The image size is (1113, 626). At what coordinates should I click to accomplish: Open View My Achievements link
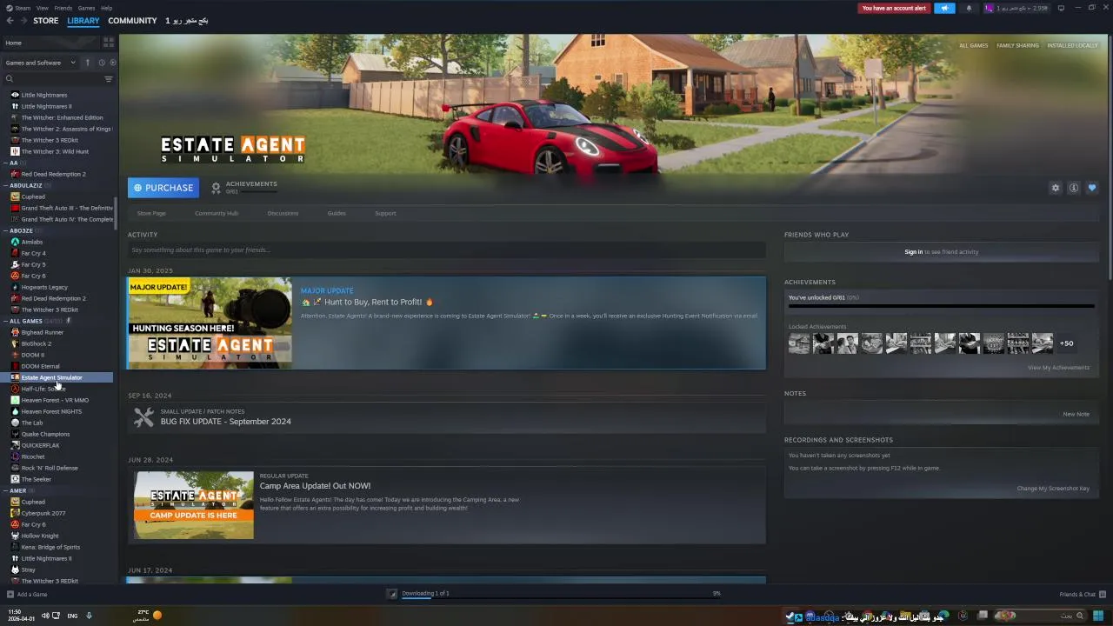(1058, 368)
